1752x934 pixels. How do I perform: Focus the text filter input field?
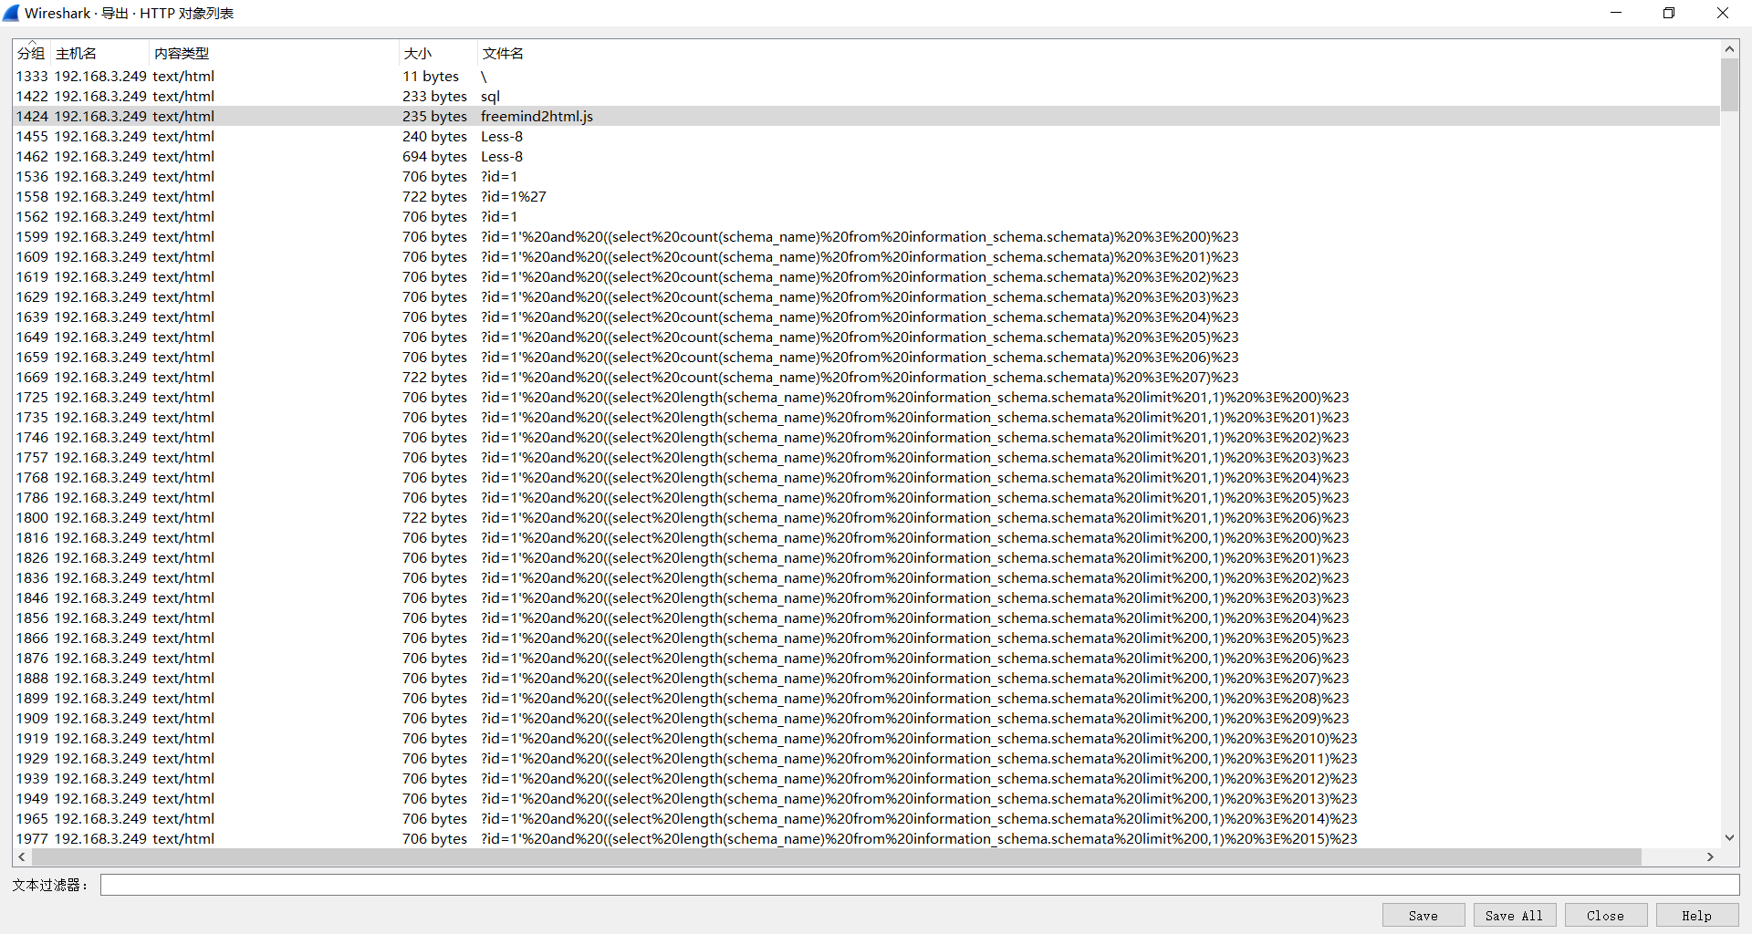click(920, 885)
